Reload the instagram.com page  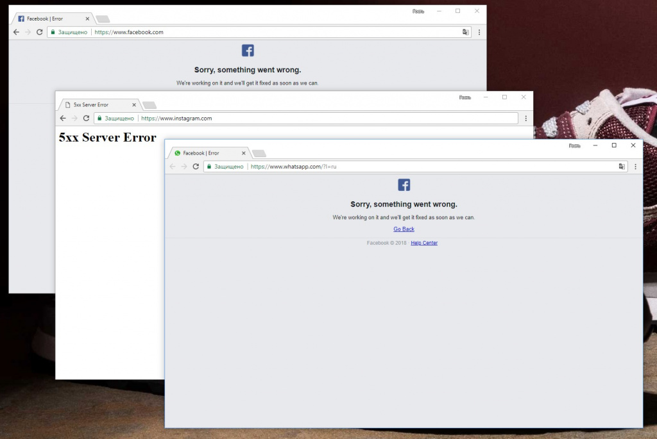click(86, 119)
